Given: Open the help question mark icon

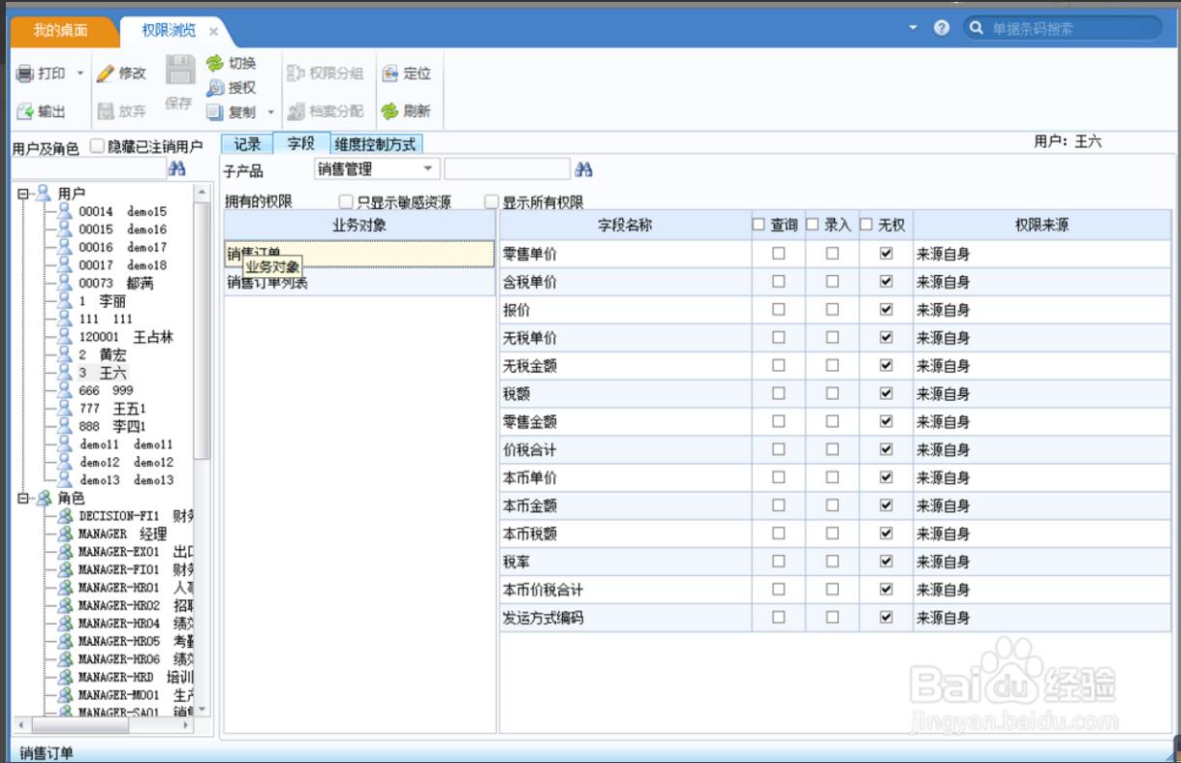Looking at the screenshot, I should point(942,28).
